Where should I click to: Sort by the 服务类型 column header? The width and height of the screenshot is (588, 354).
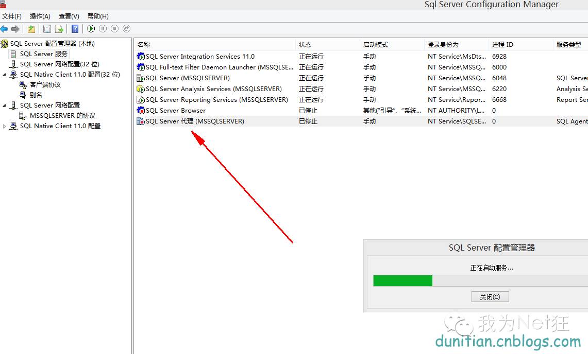click(x=571, y=45)
